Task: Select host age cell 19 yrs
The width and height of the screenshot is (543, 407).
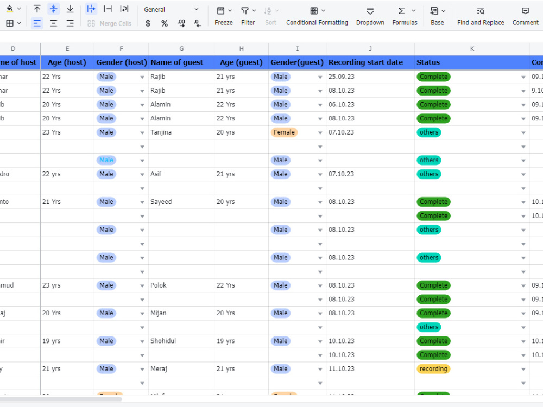Action: [x=67, y=341]
